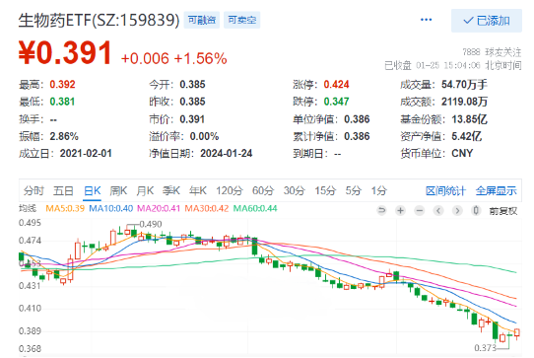The height and width of the screenshot is (358, 534).
Task: Open the three-dot more options menu
Action: pyautogui.click(x=426, y=20)
